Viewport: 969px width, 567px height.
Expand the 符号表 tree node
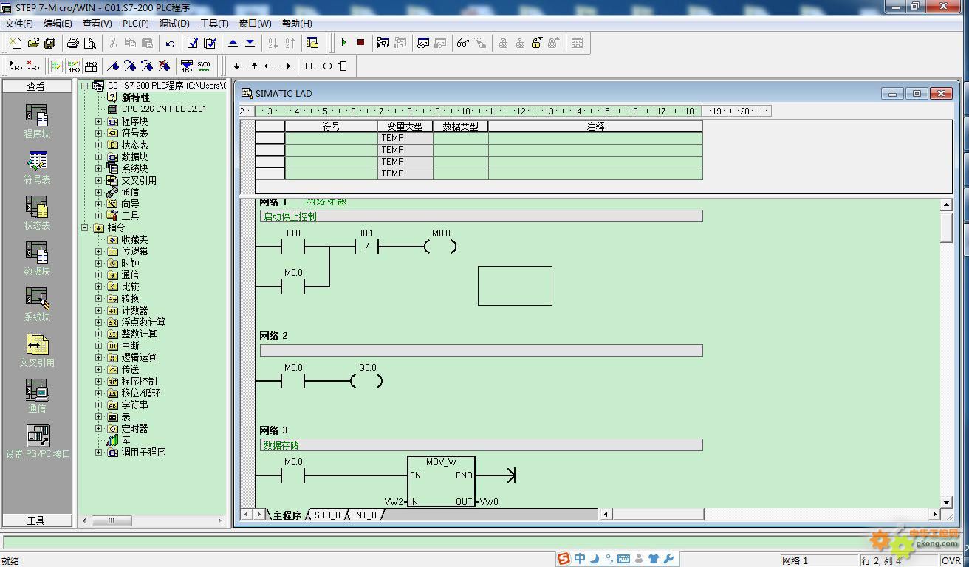pyautogui.click(x=99, y=133)
